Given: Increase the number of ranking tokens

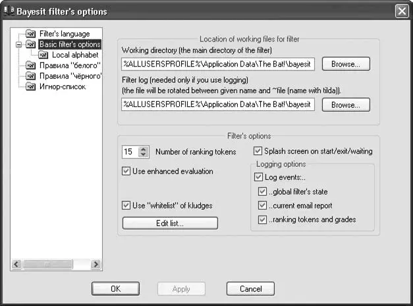Looking at the screenshot, I should point(144,148).
